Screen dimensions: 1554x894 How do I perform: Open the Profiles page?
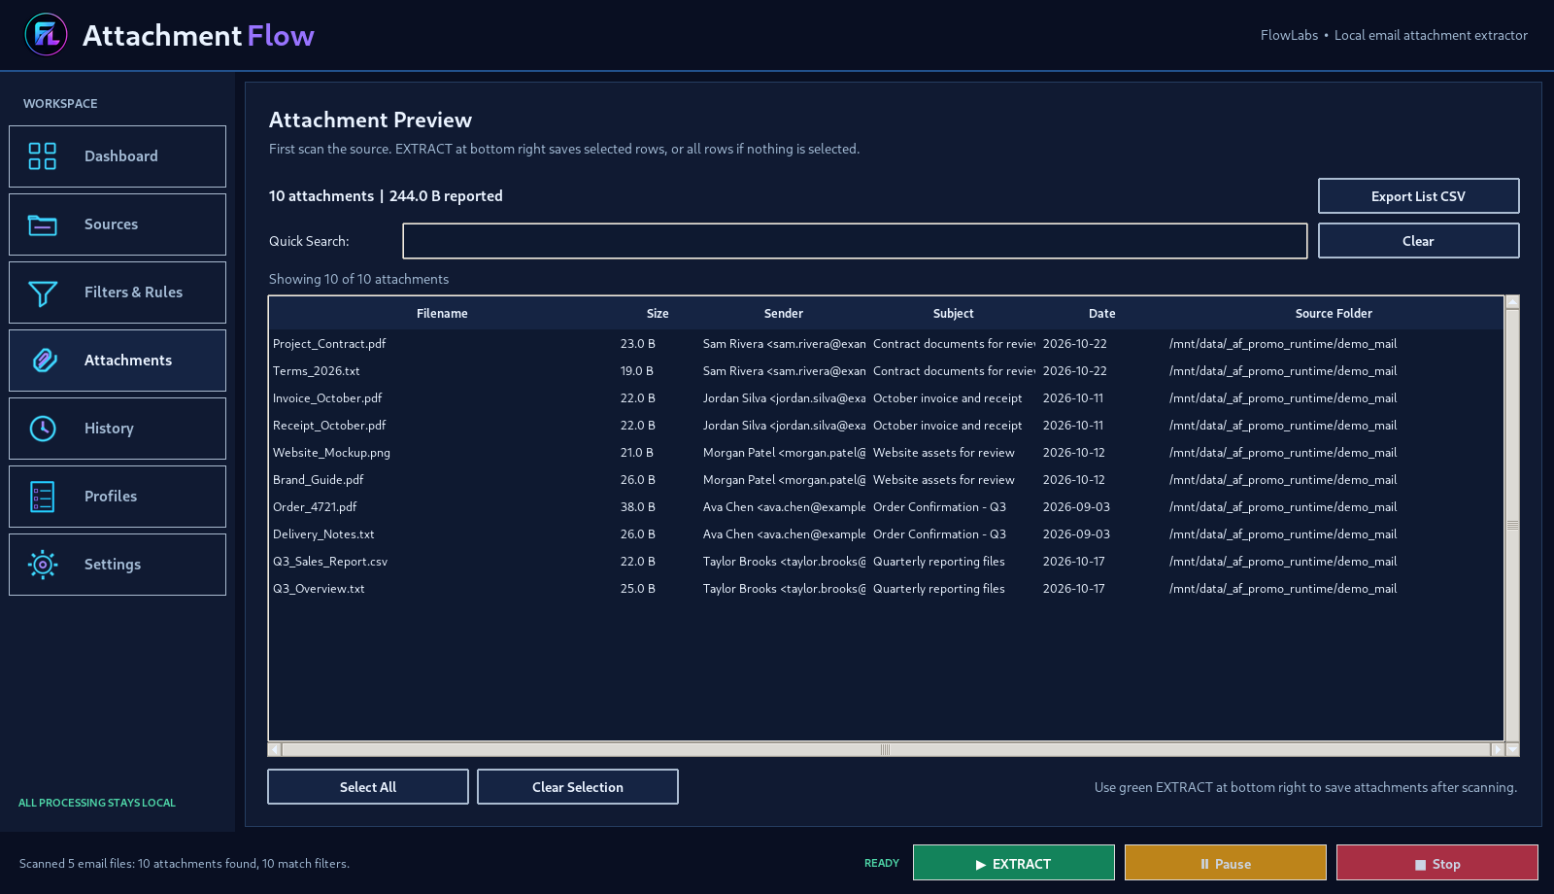tap(118, 497)
